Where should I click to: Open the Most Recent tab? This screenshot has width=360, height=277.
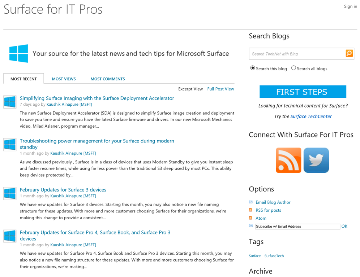[23, 79]
